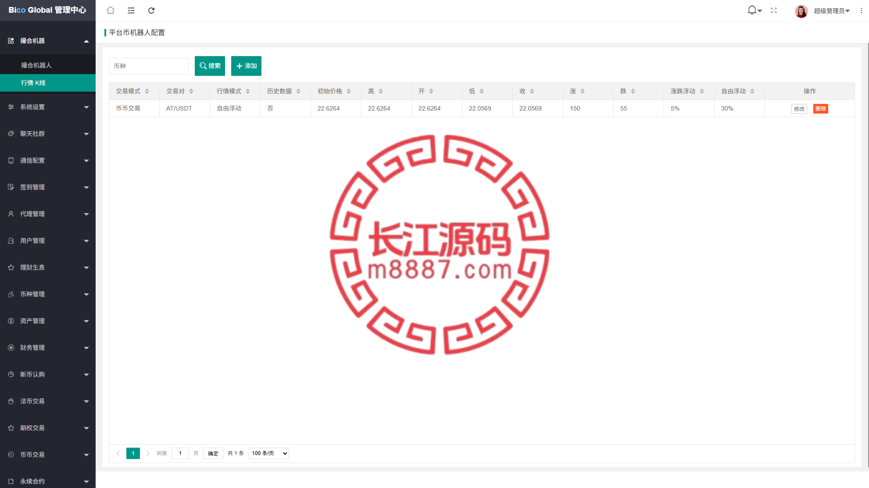Click the page number jump input
Screen dimensions: 869x488
180,453
